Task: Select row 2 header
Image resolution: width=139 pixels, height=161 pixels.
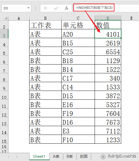Action: click(4, 25)
